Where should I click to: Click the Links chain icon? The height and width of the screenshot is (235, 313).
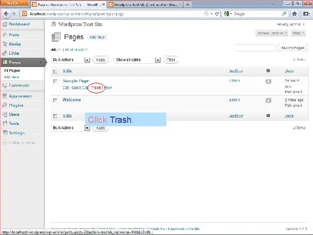pyautogui.click(x=4, y=53)
